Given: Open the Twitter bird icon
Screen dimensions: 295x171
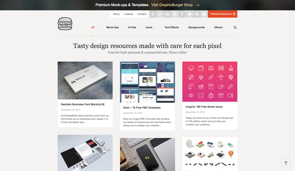Looking at the screenshot, I should pyautogui.click(x=190, y=14).
